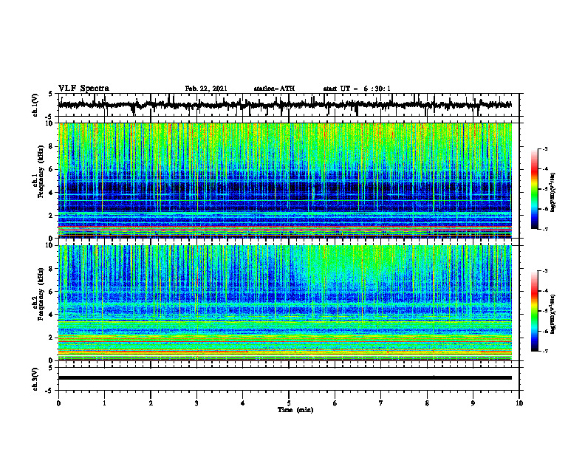Screen dimensions: 585x452
Task: Click time axis tick label "1"
Action: (104, 403)
